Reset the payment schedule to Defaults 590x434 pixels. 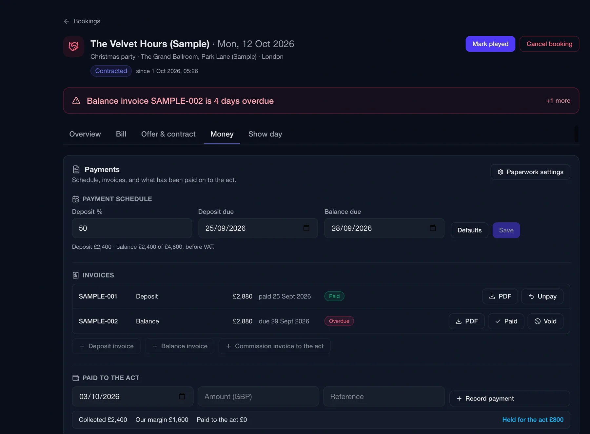pyautogui.click(x=469, y=230)
